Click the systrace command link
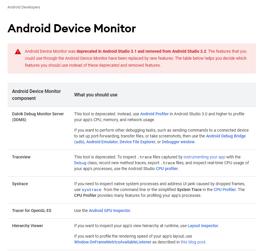Screen dimensions: 260x251 click(x=91, y=190)
